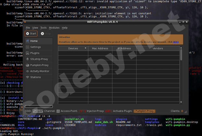Click .travis.yml in the terminal listing

[x=154, y=125]
